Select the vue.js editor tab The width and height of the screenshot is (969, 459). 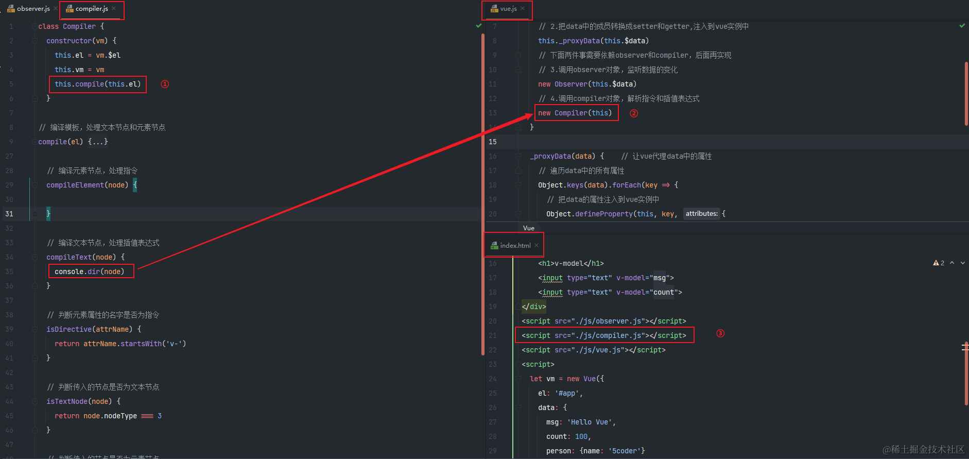508,9
